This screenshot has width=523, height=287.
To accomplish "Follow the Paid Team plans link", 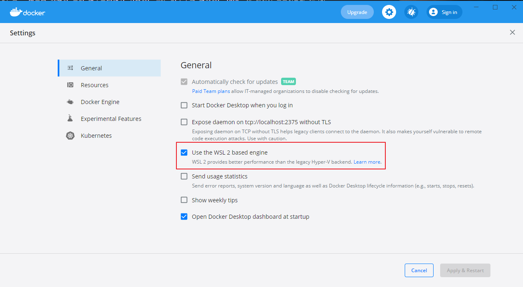I will [x=211, y=91].
